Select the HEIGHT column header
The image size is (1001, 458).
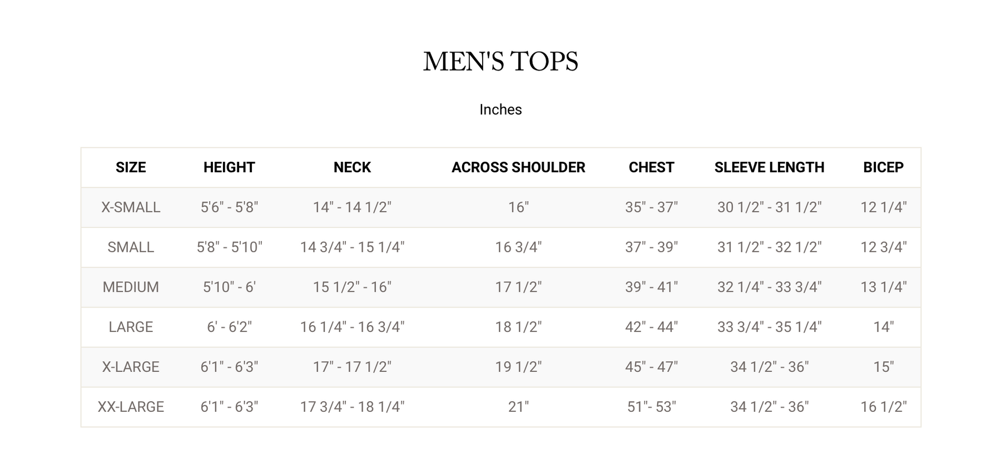(229, 167)
